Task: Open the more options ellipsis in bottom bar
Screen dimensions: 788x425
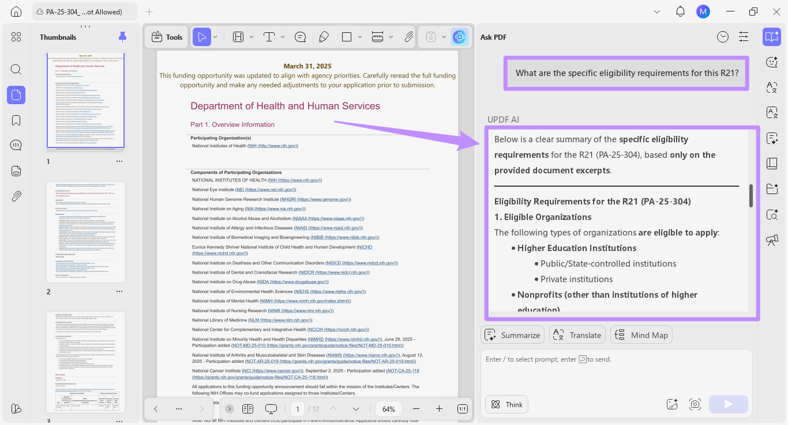Action: (178, 409)
